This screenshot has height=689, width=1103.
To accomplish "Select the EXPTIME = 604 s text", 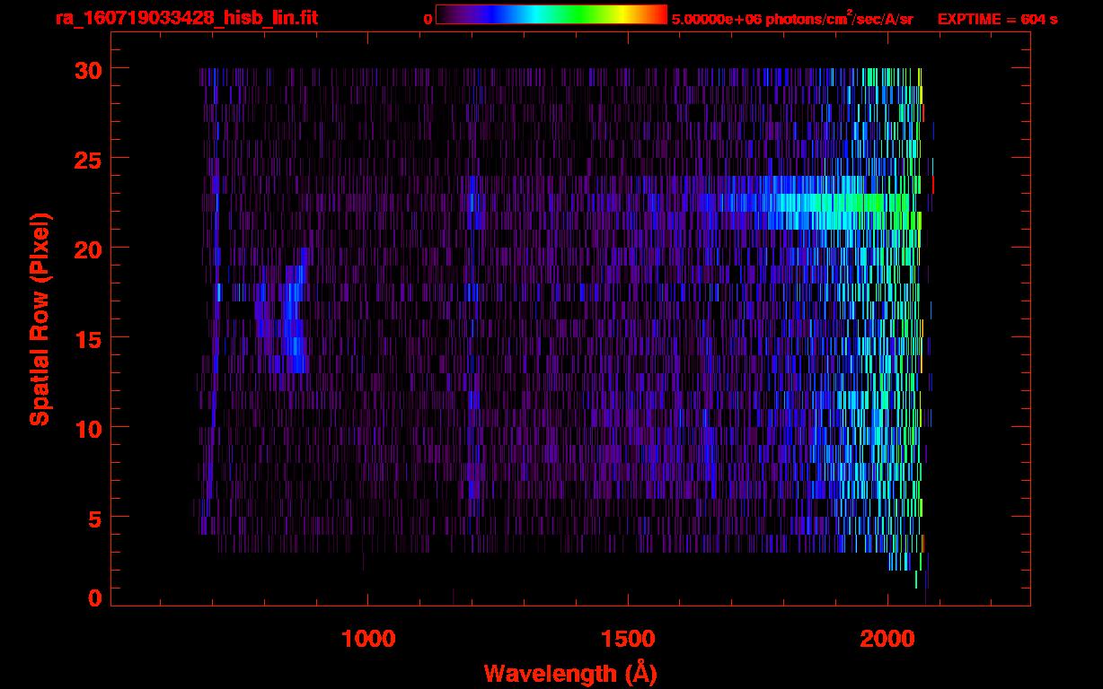I will (997, 18).
